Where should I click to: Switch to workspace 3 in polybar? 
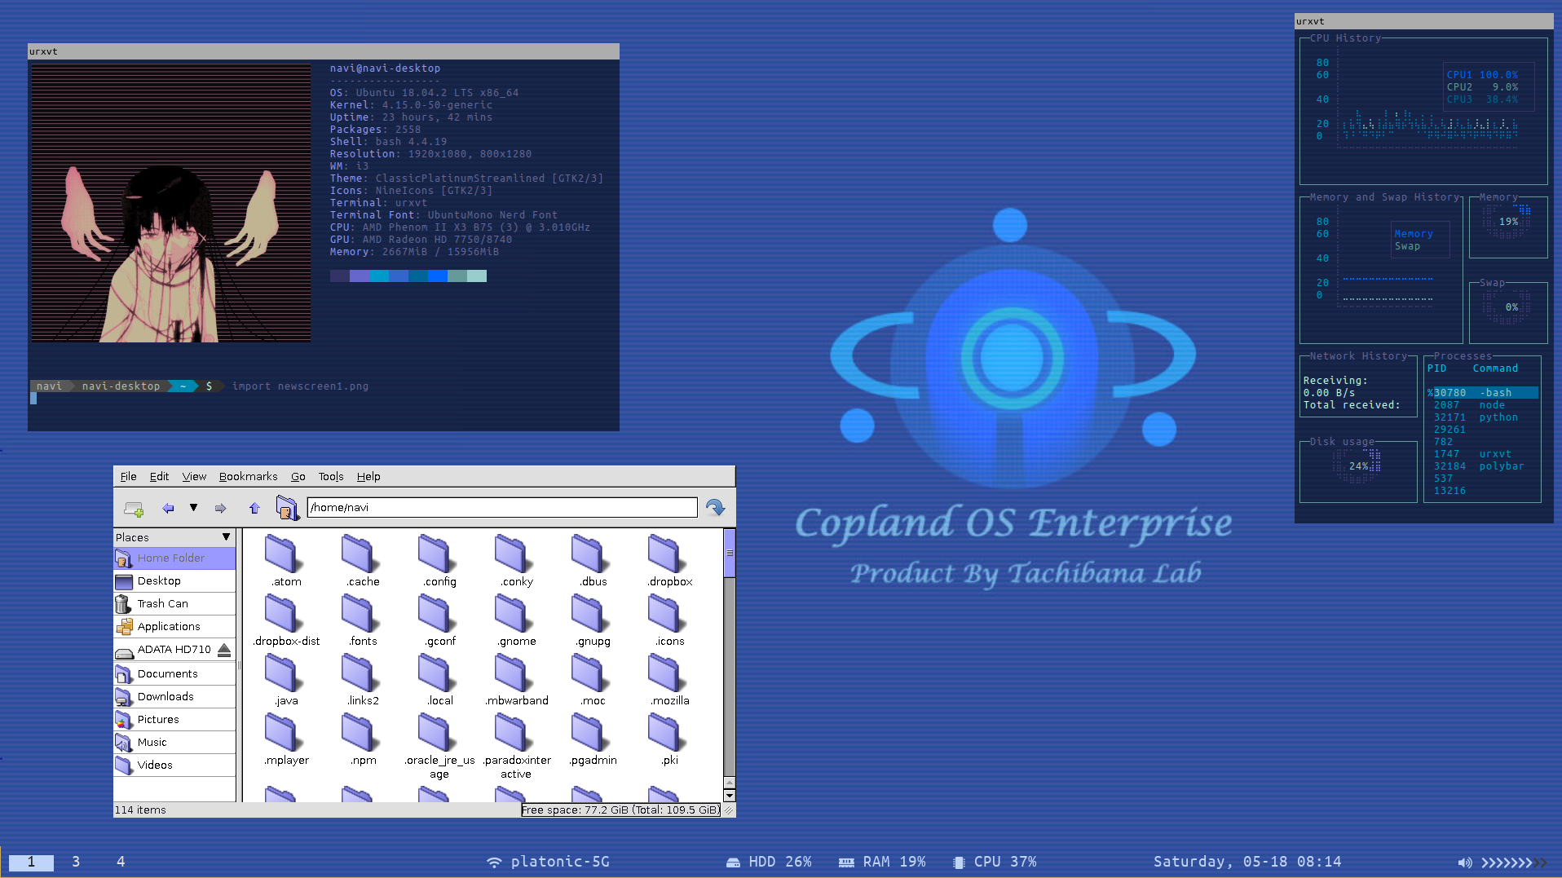[x=76, y=862]
